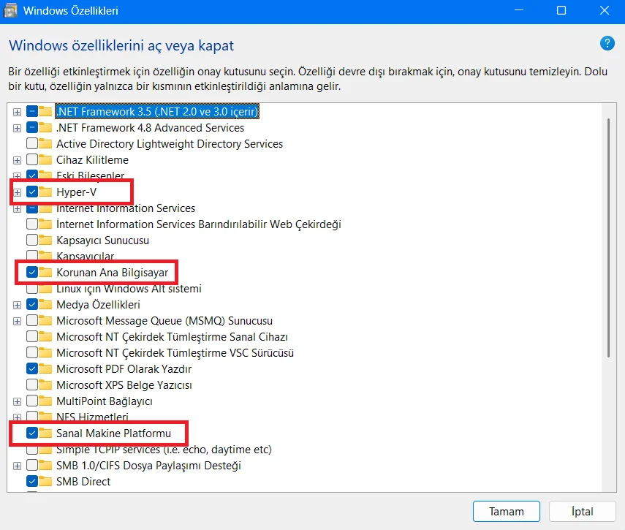Select SMB Direct row label
Screen dimensions: 625x530
pos(83,482)
